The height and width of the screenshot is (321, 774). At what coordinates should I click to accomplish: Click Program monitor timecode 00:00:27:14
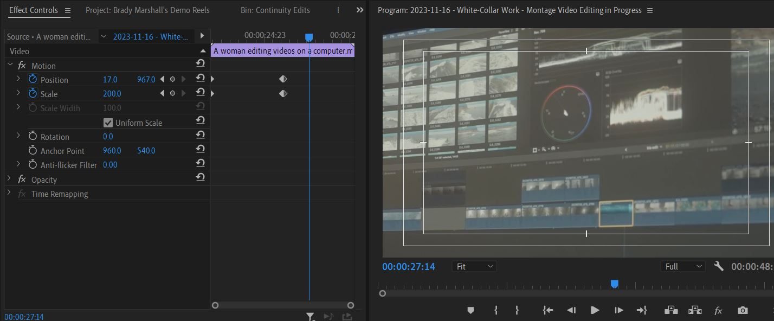[409, 266]
